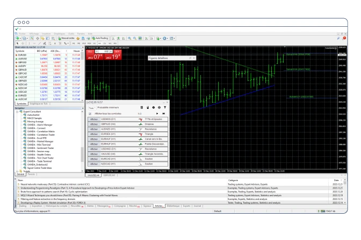Click the filter funnel icon in Autochartist panel
This screenshot has height=240, width=361.
(x=165, y=108)
